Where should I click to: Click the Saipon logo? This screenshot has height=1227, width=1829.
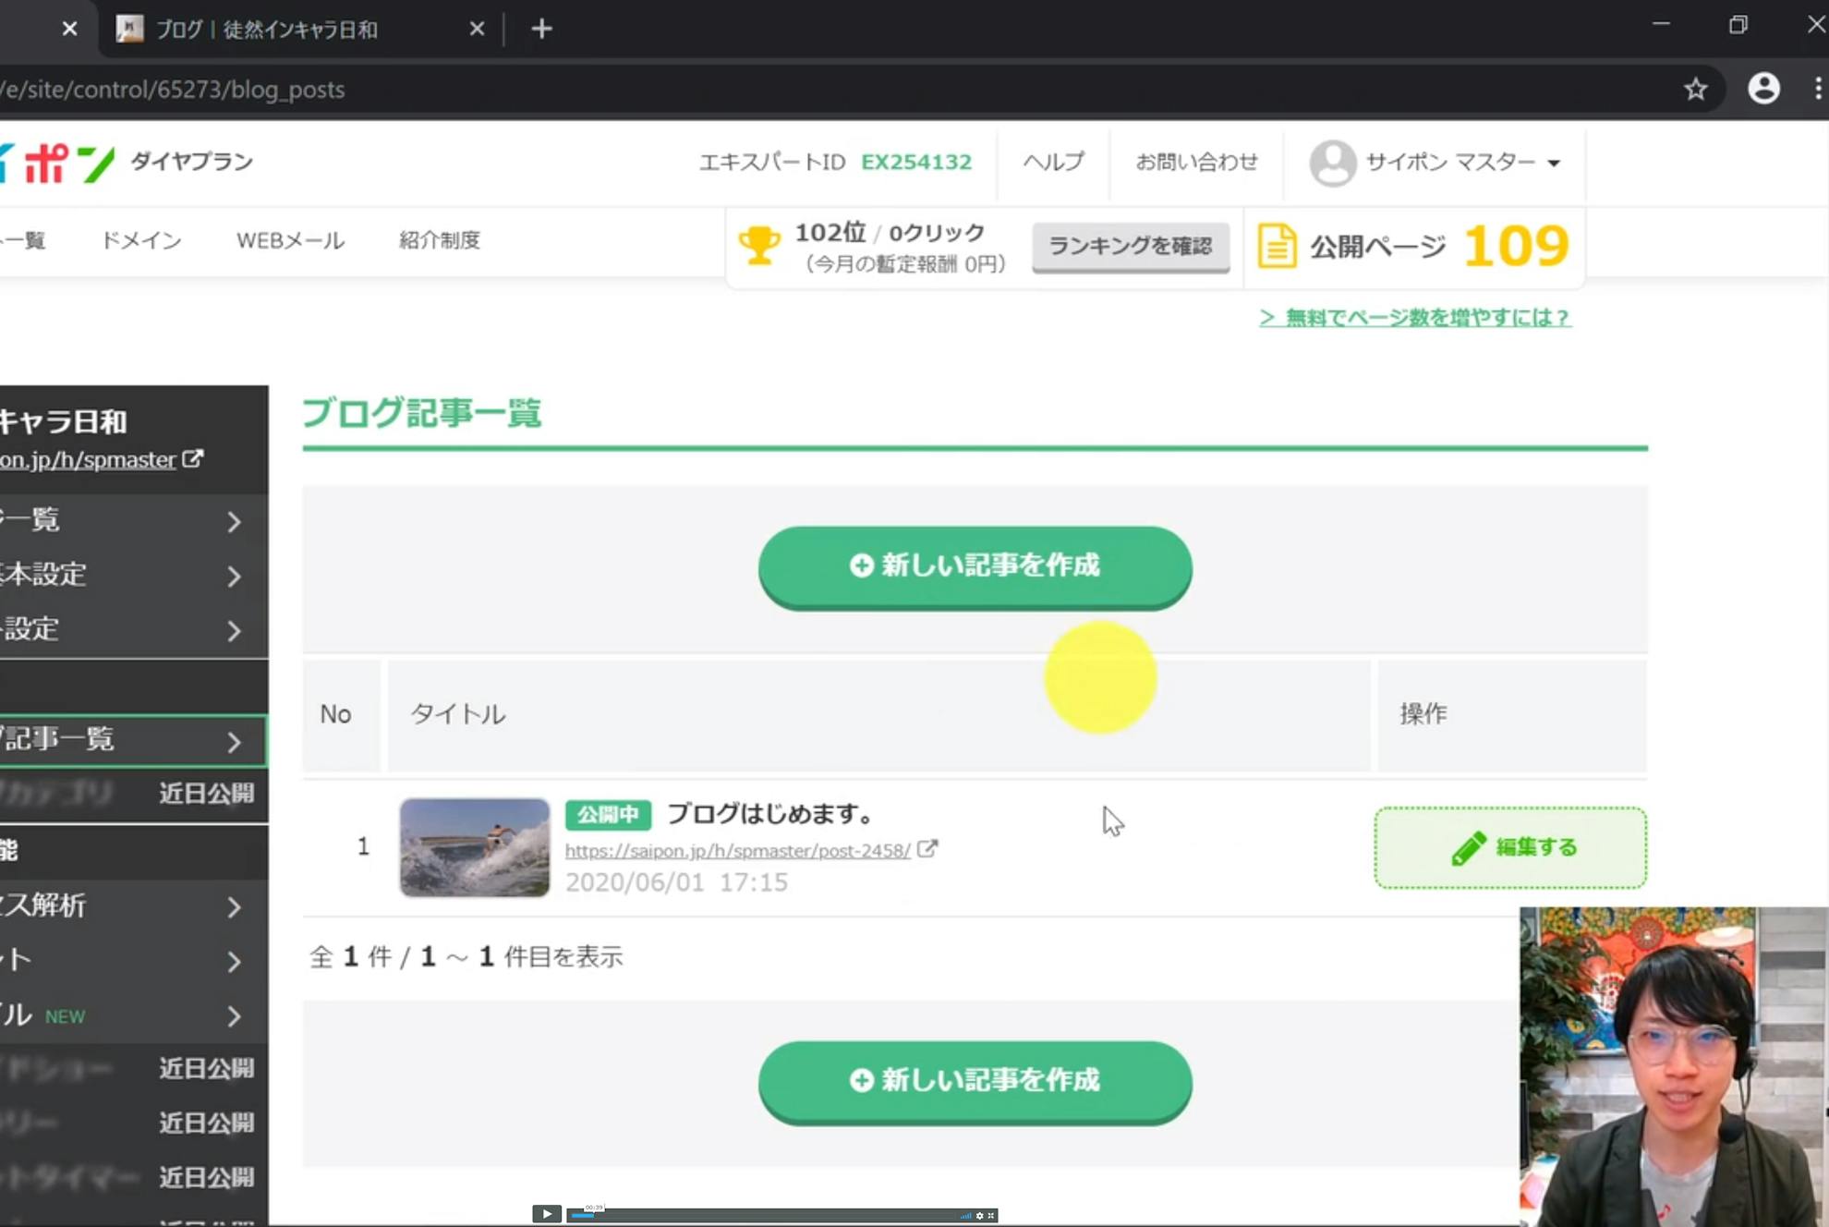pos(57,163)
